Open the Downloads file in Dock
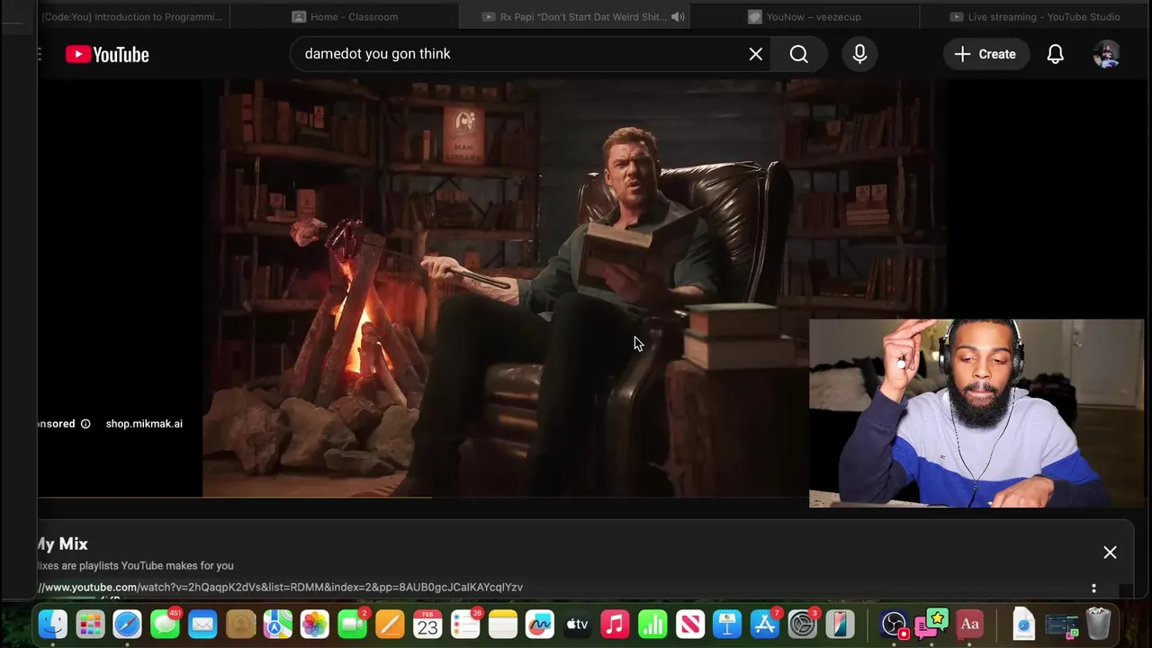Image resolution: width=1152 pixels, height=648 pixels. [x=1023, y=624]
